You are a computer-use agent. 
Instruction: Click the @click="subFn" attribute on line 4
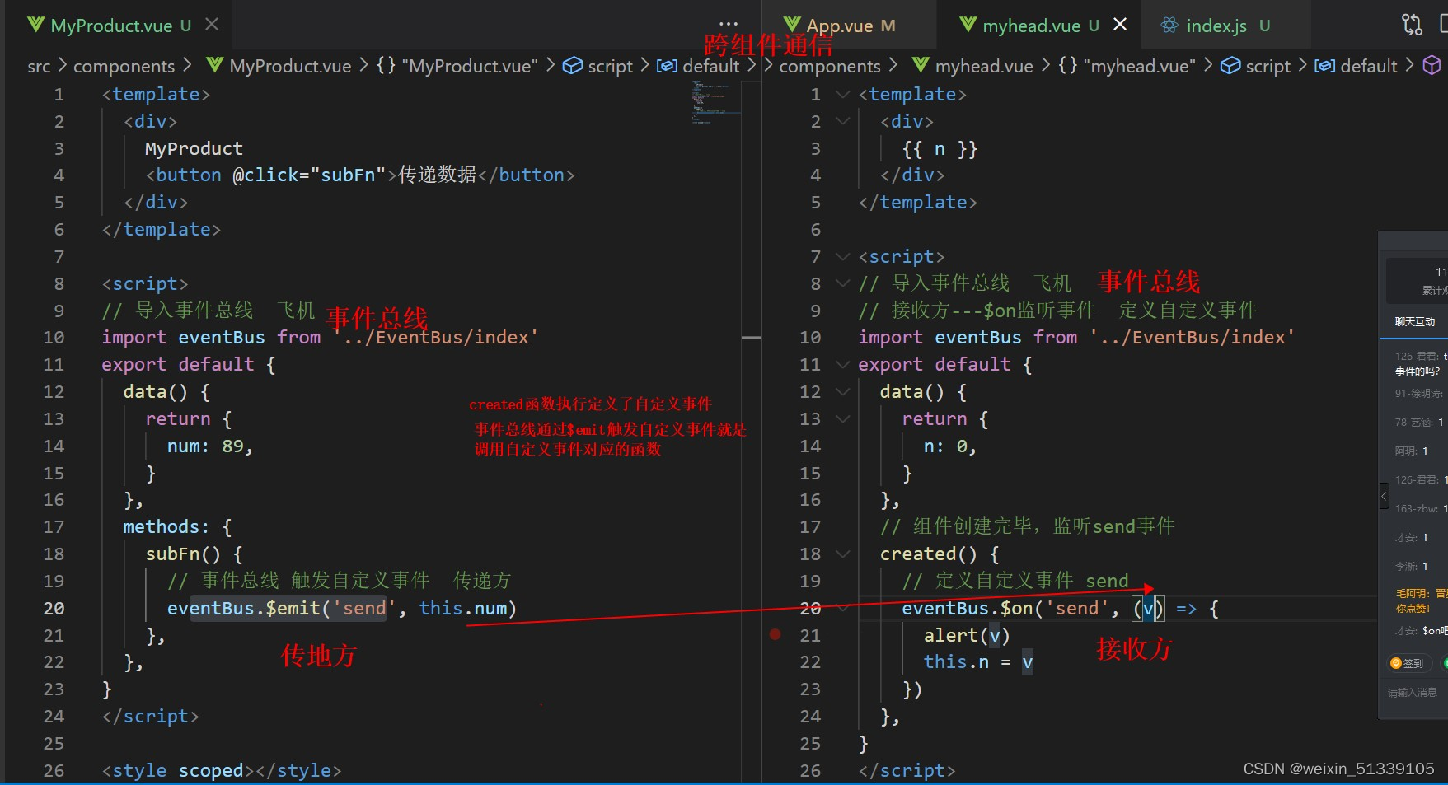tap(309, 175)
